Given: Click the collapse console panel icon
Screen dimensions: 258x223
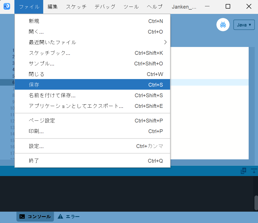Looking at the screenshot, I should [254, 171].
